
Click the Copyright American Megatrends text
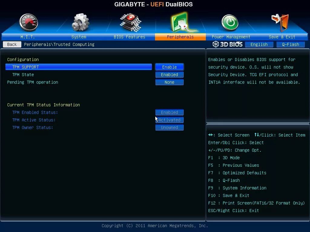(155, 226)
